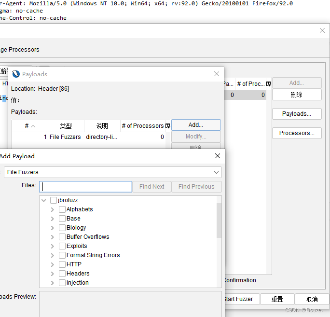Check the Biology checkbox
330x317 pixels.
(62, 228)
